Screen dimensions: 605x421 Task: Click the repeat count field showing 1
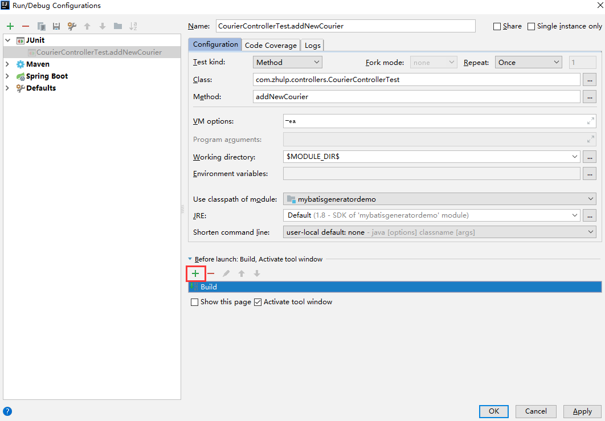(583, 62)
